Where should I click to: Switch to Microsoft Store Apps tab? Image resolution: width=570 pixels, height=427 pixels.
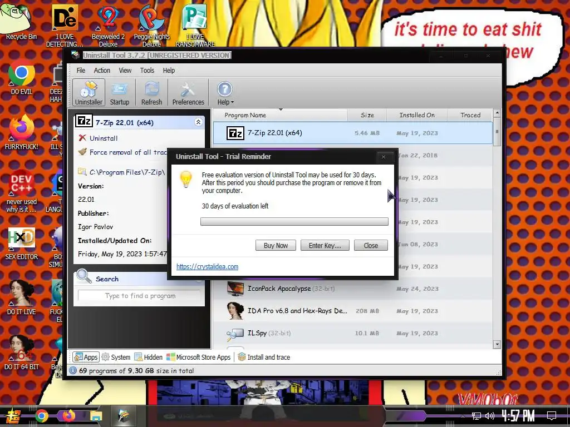point(199,358)
